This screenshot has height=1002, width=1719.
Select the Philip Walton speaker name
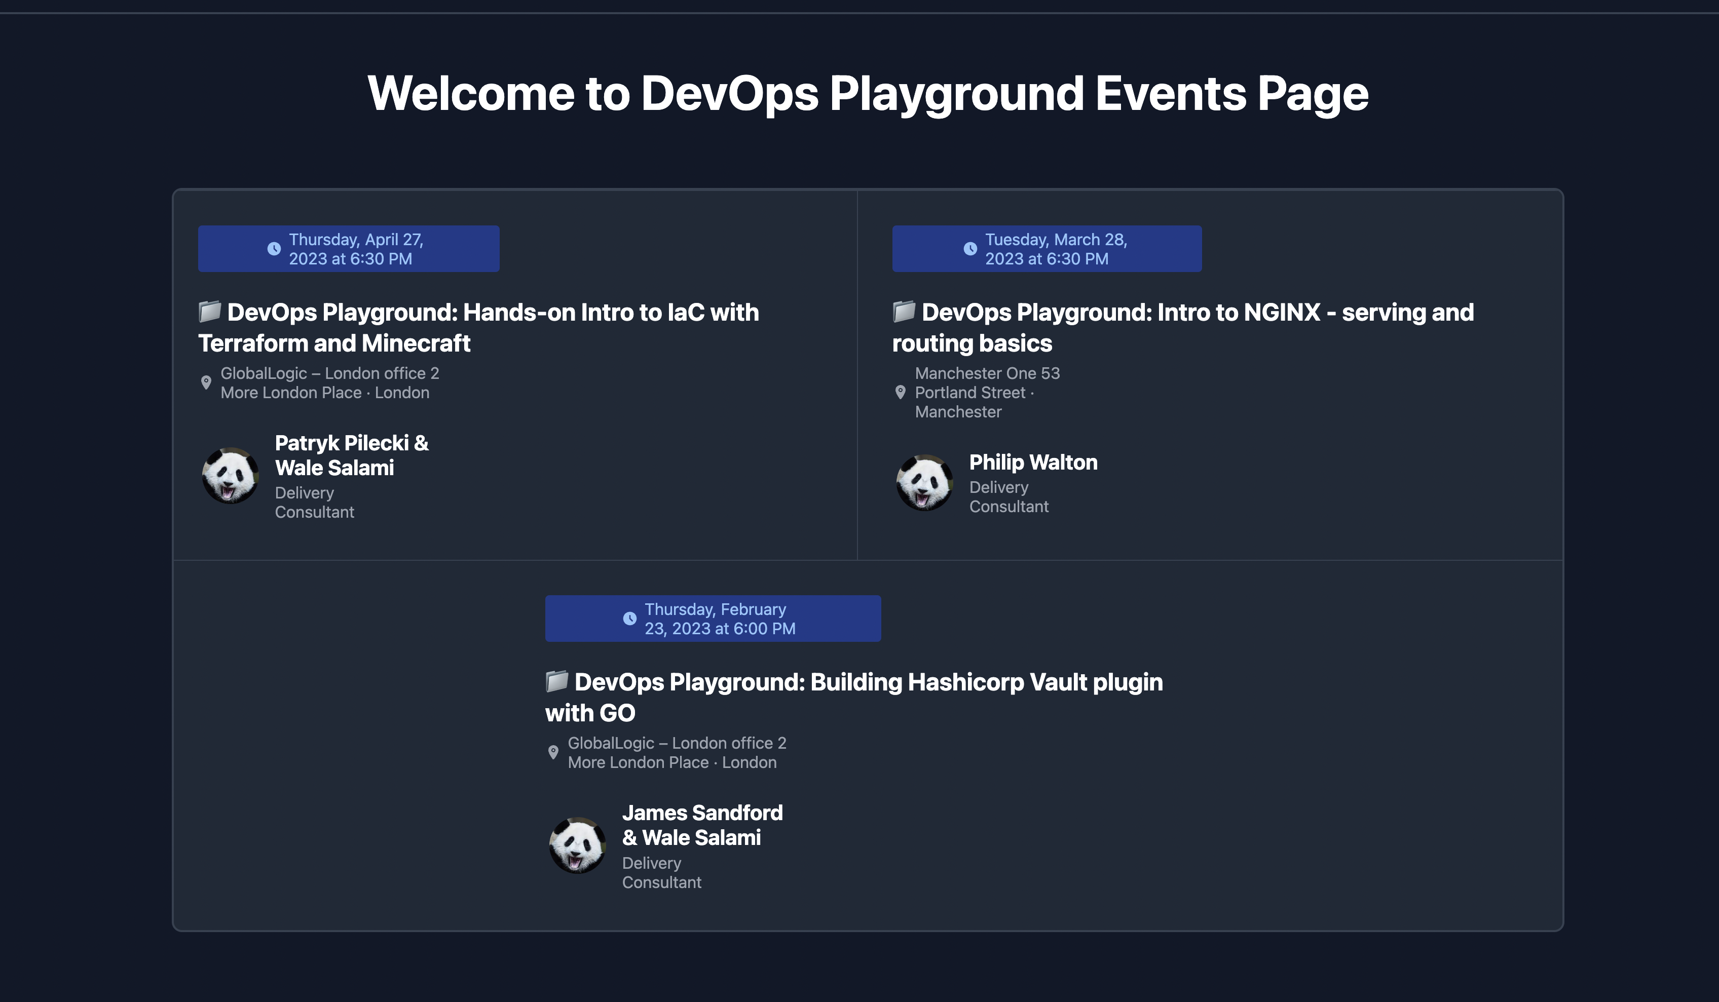coord(1033,462)
